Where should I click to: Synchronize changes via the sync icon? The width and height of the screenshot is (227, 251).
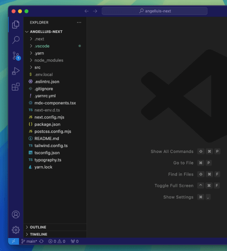[41, 241]
